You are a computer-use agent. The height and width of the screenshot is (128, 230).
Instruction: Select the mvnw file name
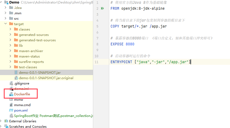pyautogui.click(x=18, y=100)
